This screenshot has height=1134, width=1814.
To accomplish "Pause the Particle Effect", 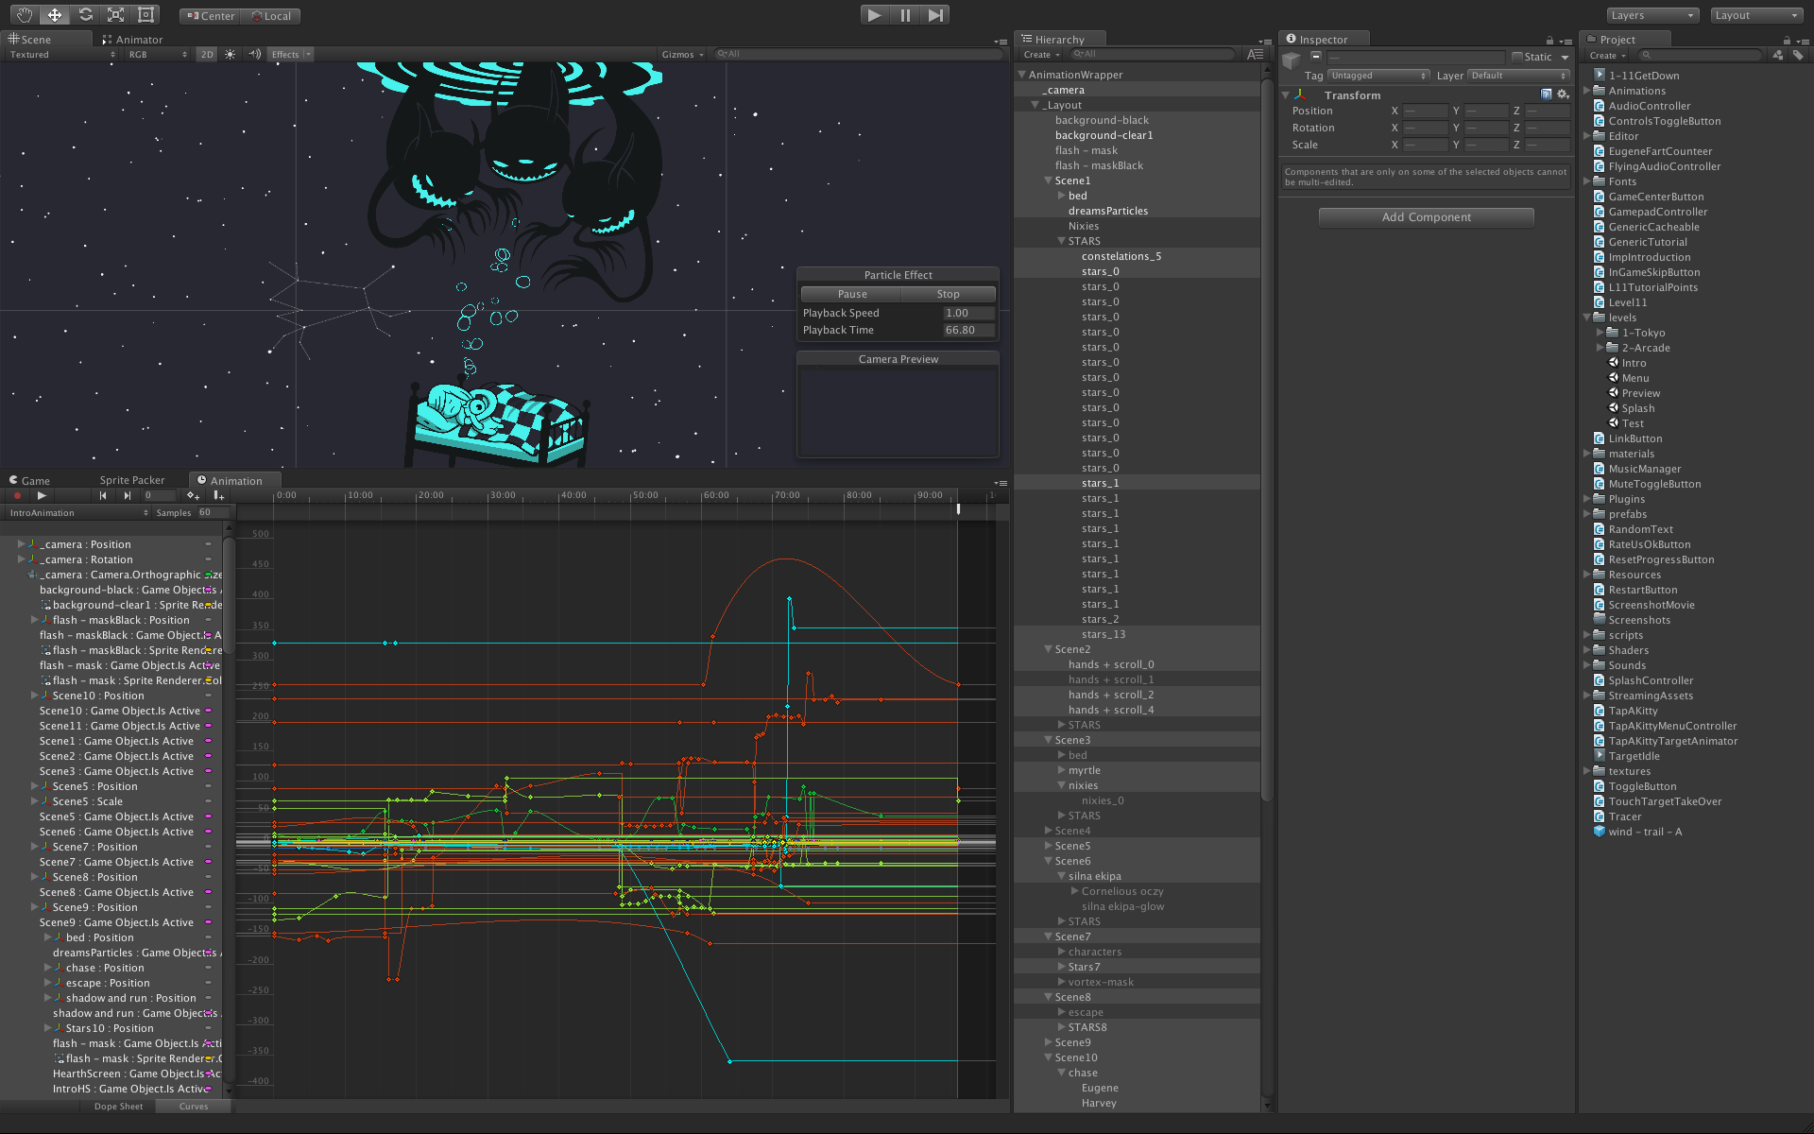I will pyautogui.click(x=851, y=294).
